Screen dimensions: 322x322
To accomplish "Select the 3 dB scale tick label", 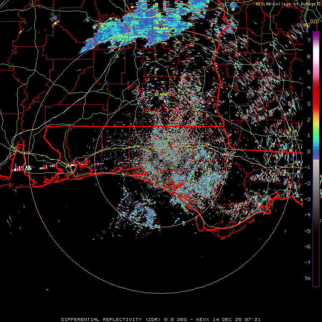I will tap(309, 104).
